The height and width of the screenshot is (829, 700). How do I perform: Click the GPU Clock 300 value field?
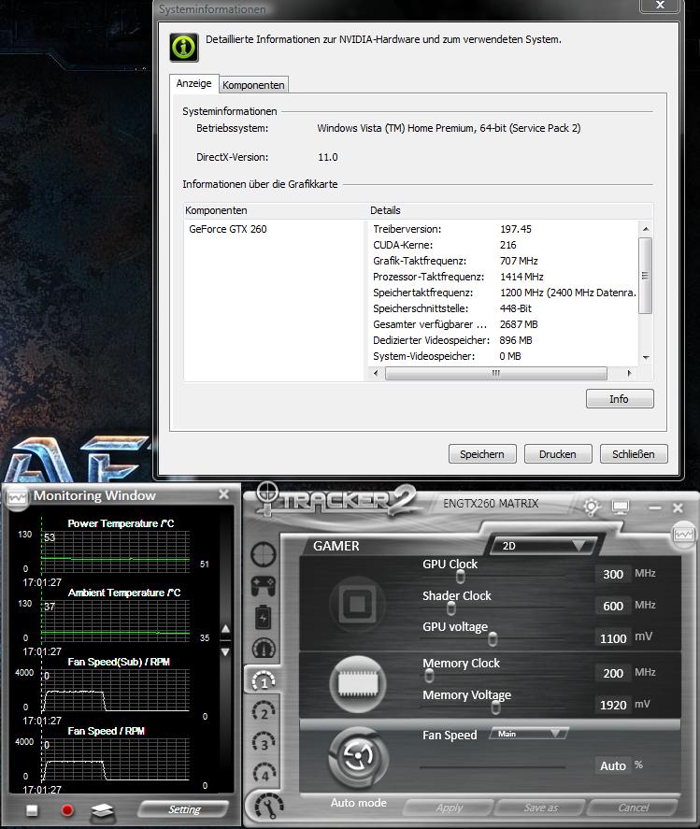click(613, 574)
